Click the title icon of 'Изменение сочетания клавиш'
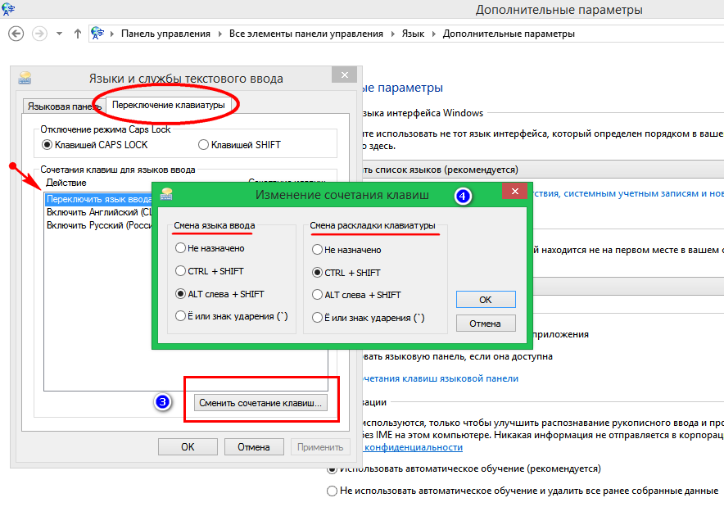The width and height of the screenshot is (724, 516). pyautogui.click(x=166, y=195)
